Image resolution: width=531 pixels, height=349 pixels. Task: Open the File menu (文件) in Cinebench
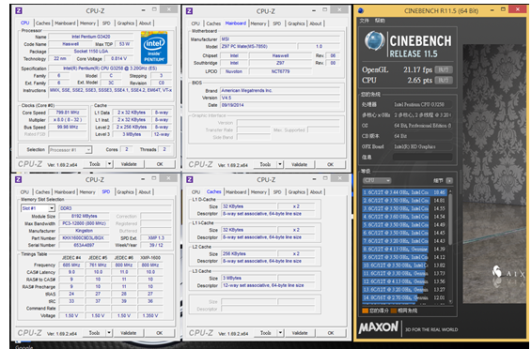pos(365,21)
